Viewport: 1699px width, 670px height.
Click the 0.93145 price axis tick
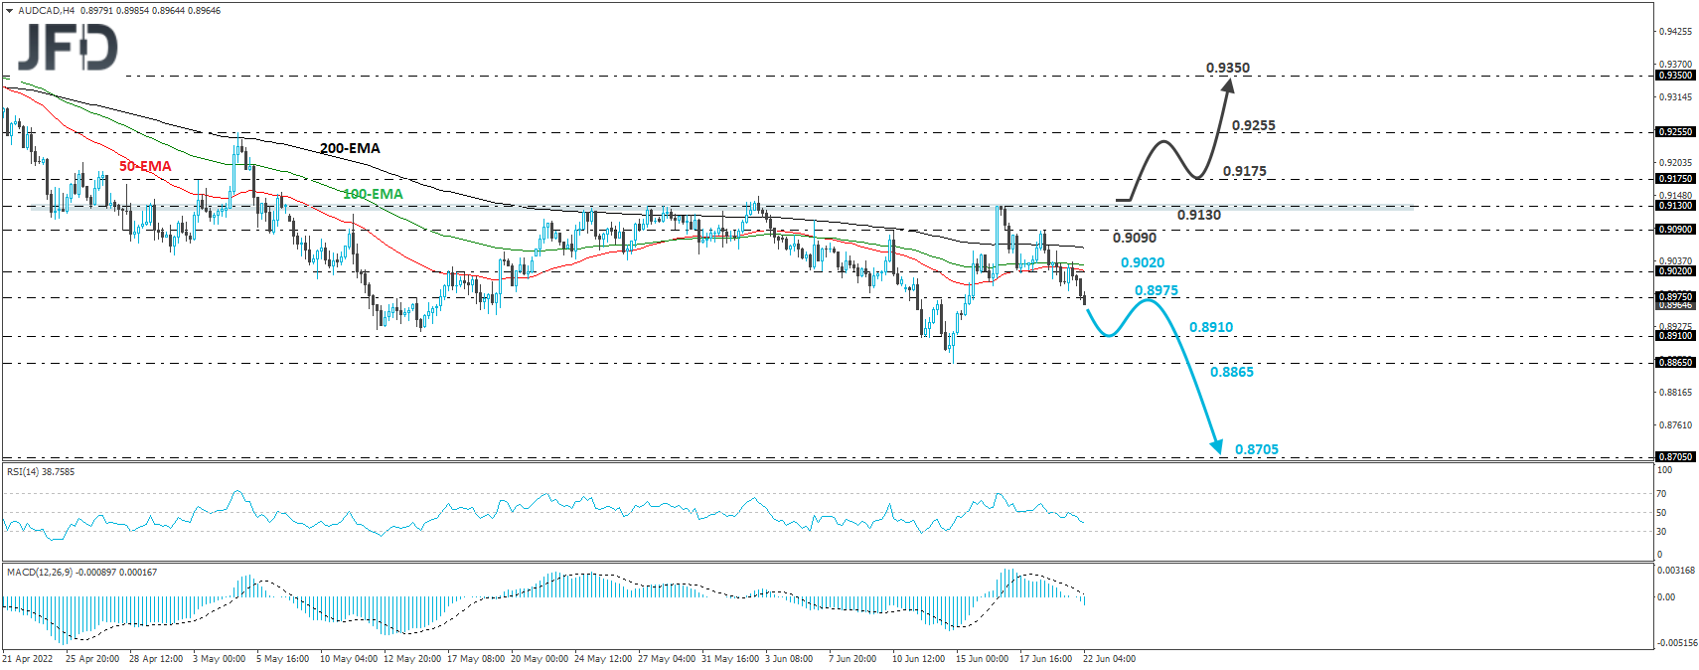[1675, 97]
